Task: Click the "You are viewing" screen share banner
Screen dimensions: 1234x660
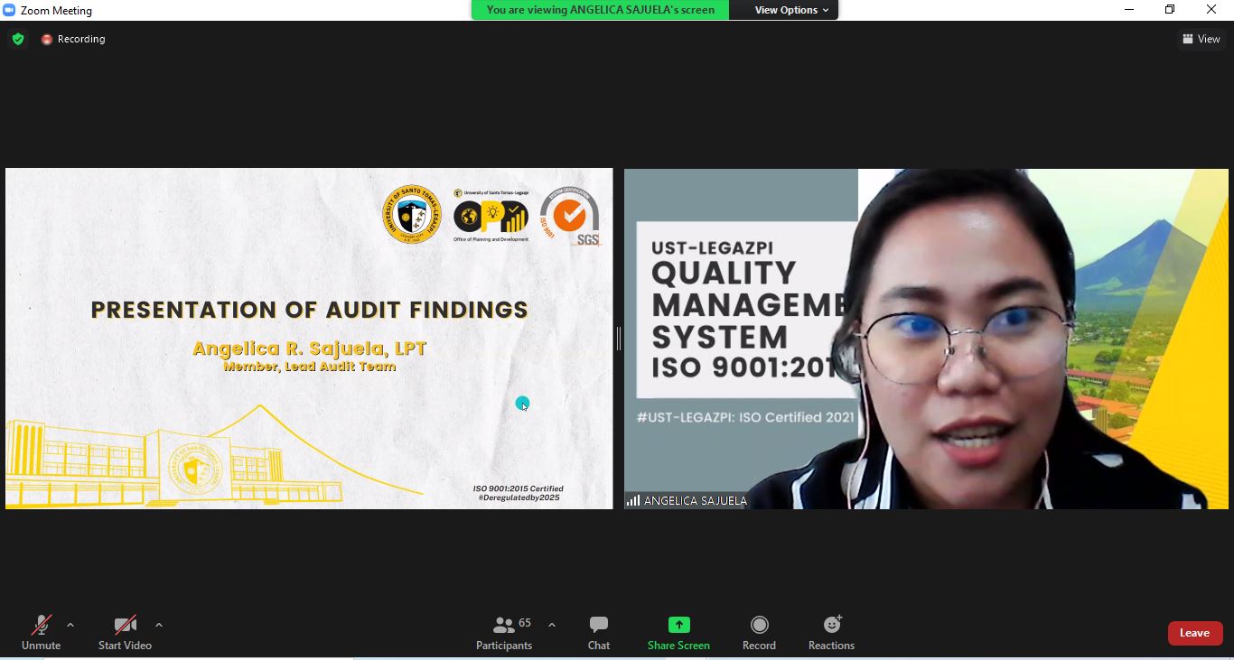Action: tap(600, 10)
